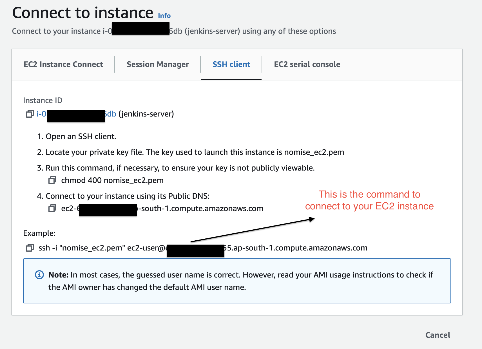Click the Note message in the blue box
The height and width of the screenshot is (349, 482).
[239, 281]
